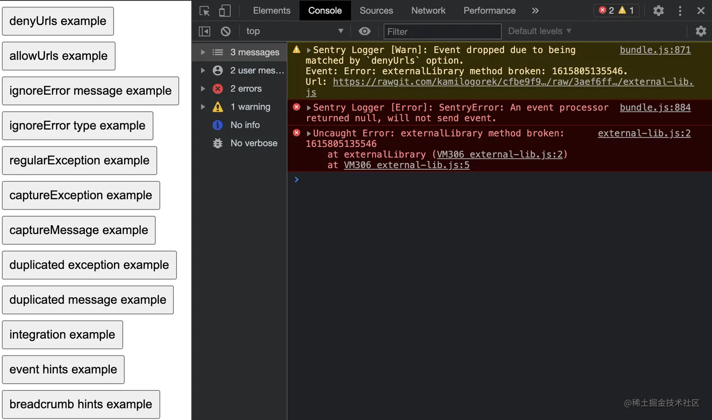Click the messages list icon in sidebar

(x=218, y=52)
